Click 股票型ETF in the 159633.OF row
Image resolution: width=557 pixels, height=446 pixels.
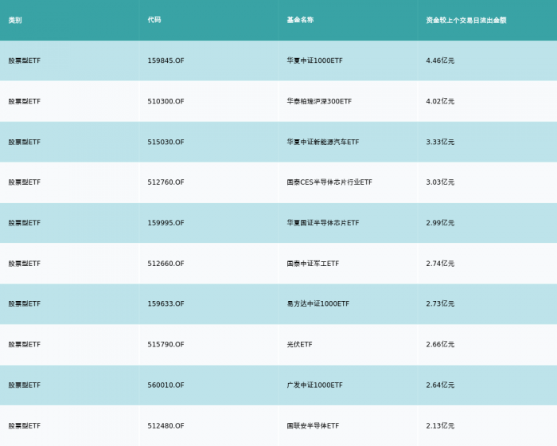tap(25, 304)
